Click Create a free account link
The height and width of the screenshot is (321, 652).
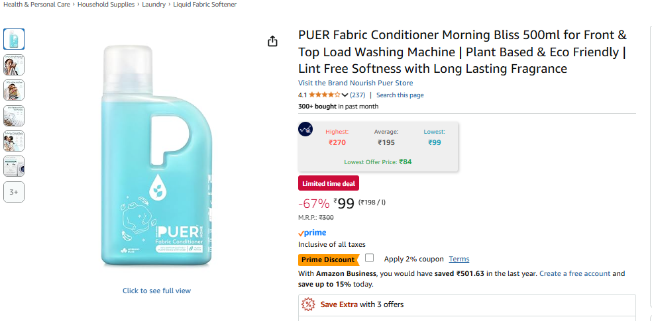pyautogui.click(x=574, y=274)
